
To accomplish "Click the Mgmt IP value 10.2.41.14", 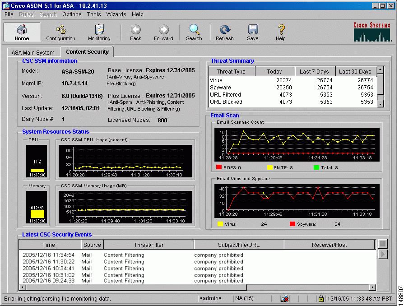I will pyautogui.click(x=75, y=83).
